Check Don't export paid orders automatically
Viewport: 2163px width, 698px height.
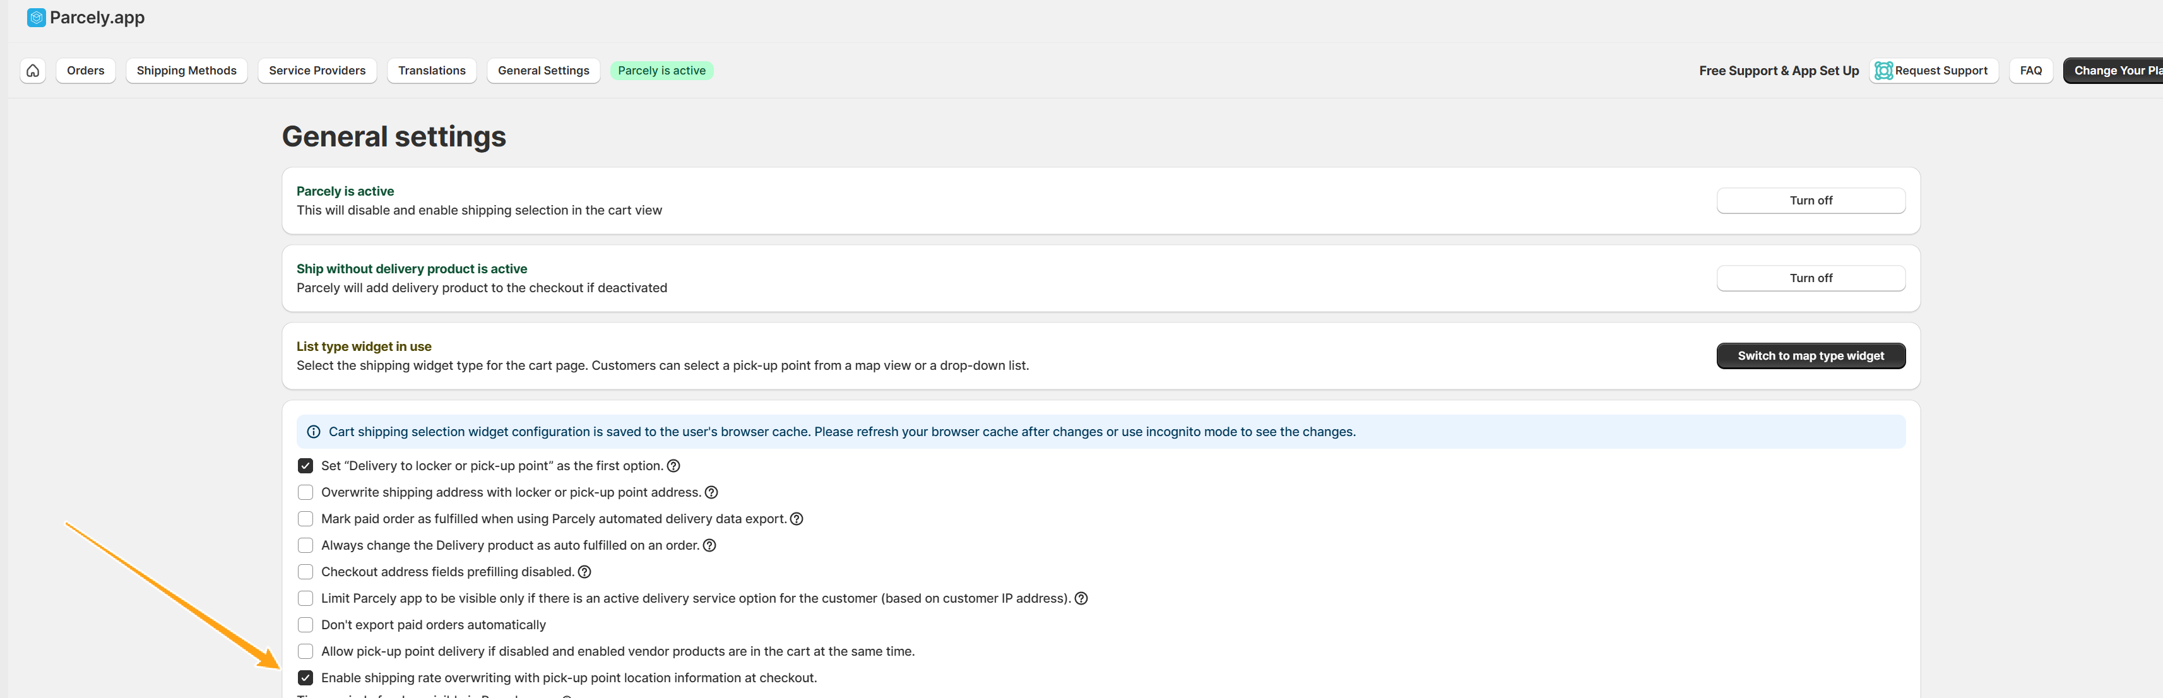[x=305, y=625]
